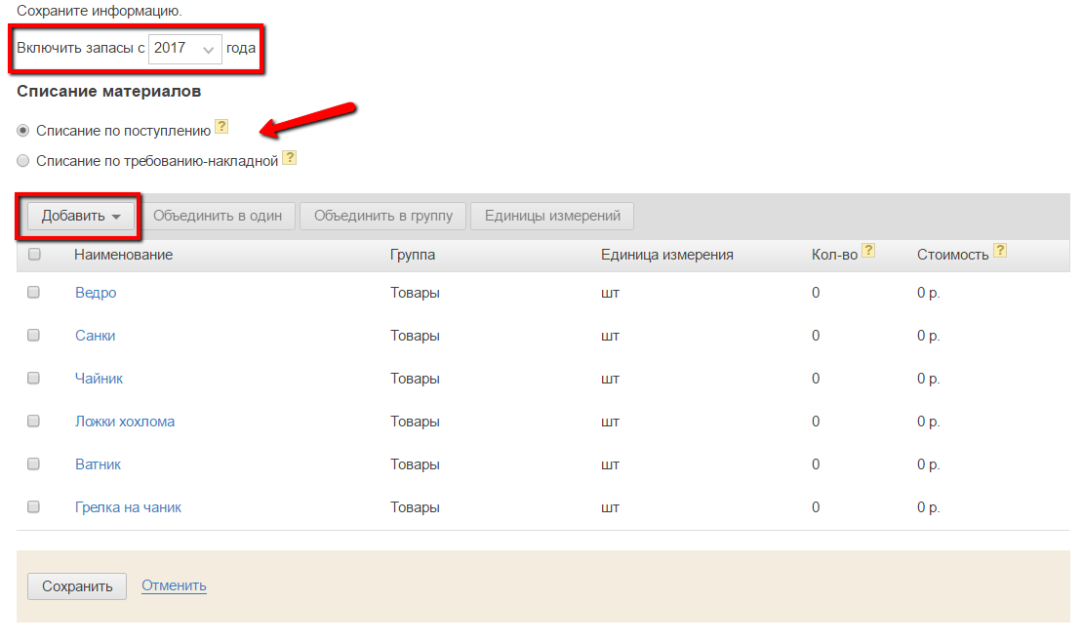This screenshot has height=644, width=1083.
Task: Click Товары group cell in Ведро row
Action: pyautogui.click(x=415, y=293)
